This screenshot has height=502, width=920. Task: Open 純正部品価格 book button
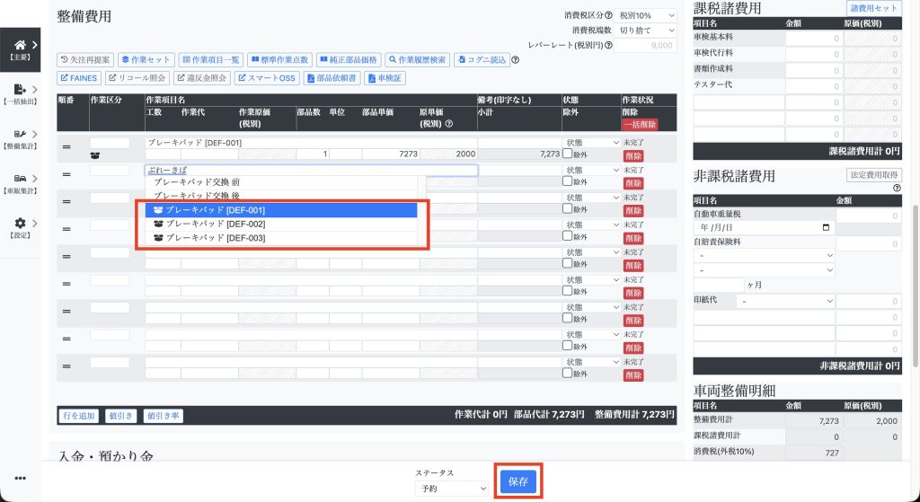[349, 60]
